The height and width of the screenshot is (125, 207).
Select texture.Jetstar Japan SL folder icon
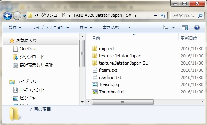click(x=94, y=63)
